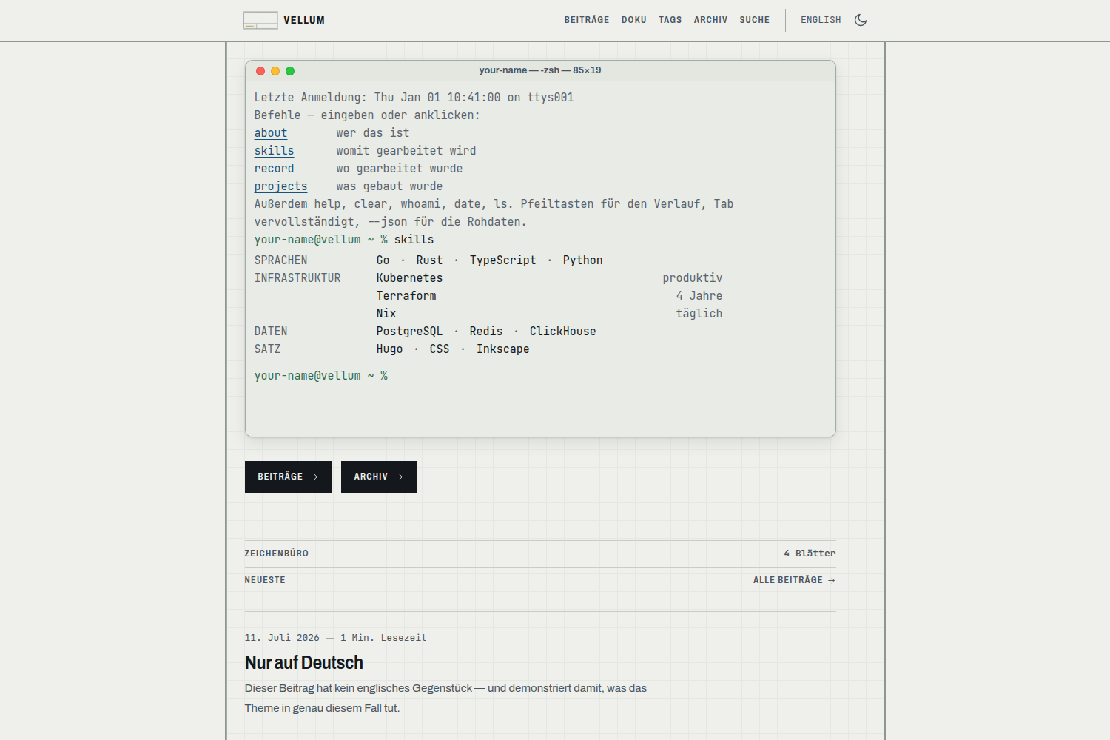Open the DOKU nav item

click(x=634, y=20)
